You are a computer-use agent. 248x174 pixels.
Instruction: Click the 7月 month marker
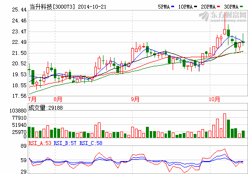[x=32, y=100]
